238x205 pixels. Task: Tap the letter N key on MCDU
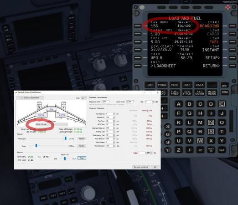pyautogui.click(x=211, y=122)
